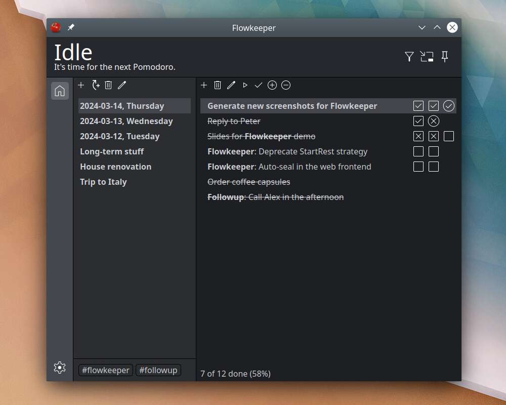Click first pomodoro checkbox for Generate new screenshots
Screen dimensions: 506x405
point(418,106)
